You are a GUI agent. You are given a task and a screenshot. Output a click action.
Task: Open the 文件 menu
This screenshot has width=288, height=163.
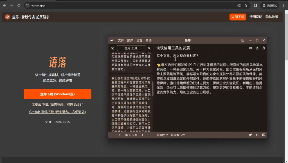pyautogui.click(x=121, y=40)
